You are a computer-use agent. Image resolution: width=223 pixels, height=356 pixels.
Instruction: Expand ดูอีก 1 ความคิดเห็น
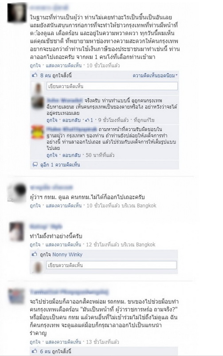click(60, 165)
